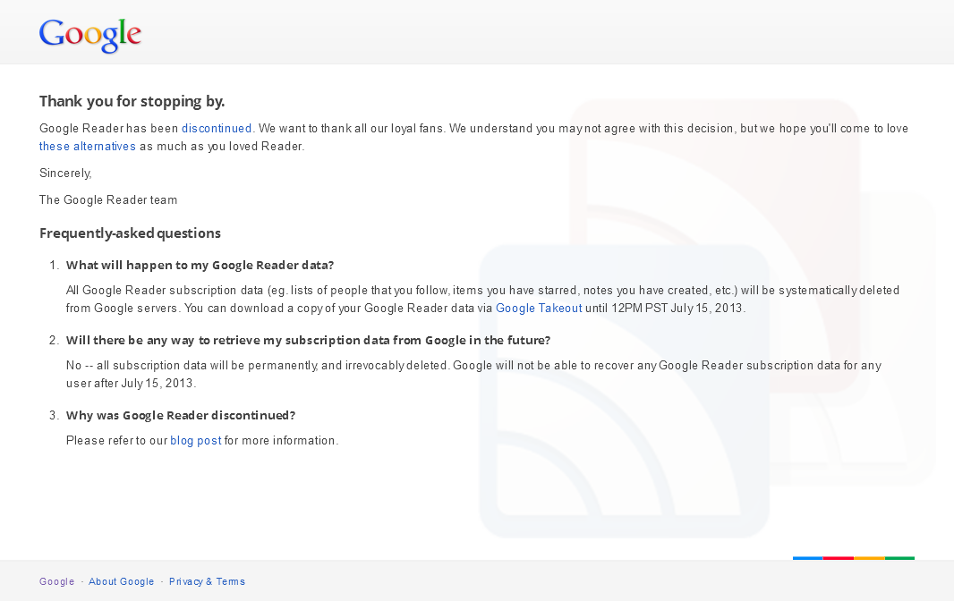The height and width of the screenshot is (601, 954).
Task: Click the "Frequently-asked questions" heading
Action: (130, 233)
